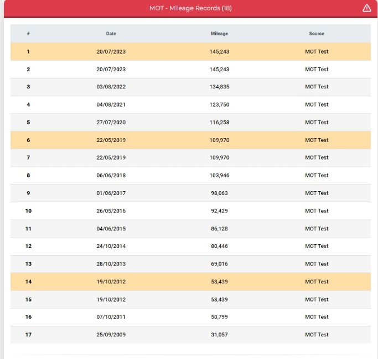
Task: Click the warning triangle icon in header
Action: tap(367, 8)
